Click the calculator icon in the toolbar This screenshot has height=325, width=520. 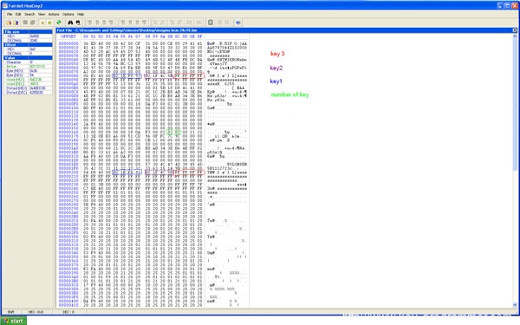pos(211,23)
